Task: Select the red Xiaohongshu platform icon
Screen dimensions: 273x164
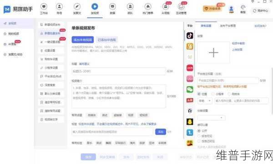Action: 190,68
